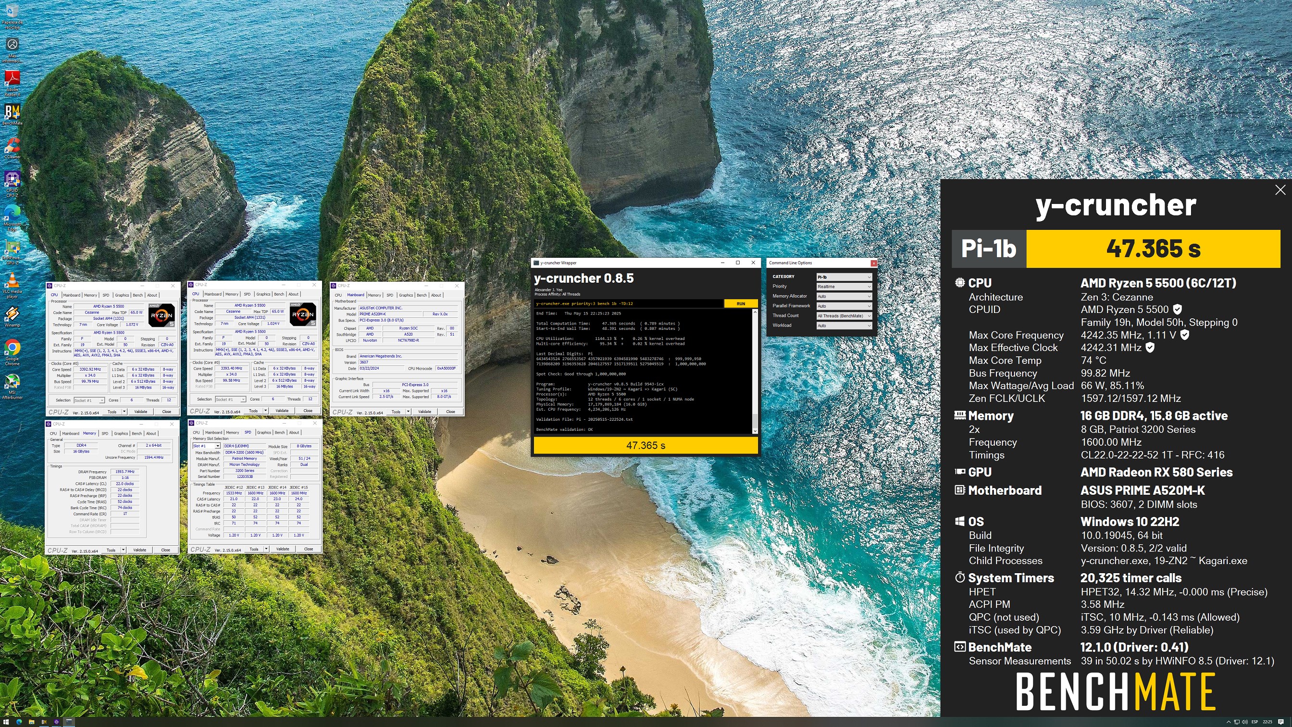Click the Patriot Memory module manufacturer field
The image size is (1292, 727).
coord(244,459)
